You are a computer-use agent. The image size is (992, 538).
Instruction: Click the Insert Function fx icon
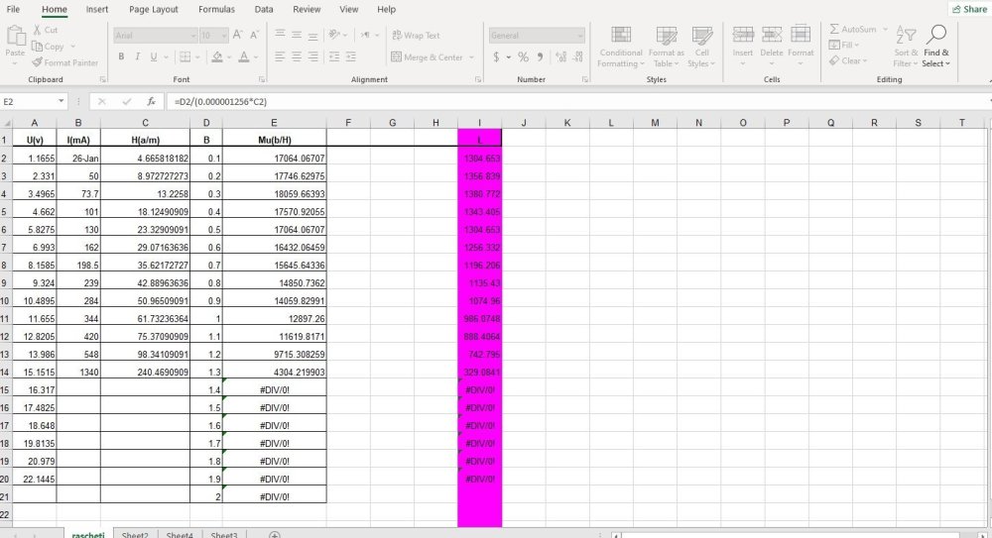[151, 101]
